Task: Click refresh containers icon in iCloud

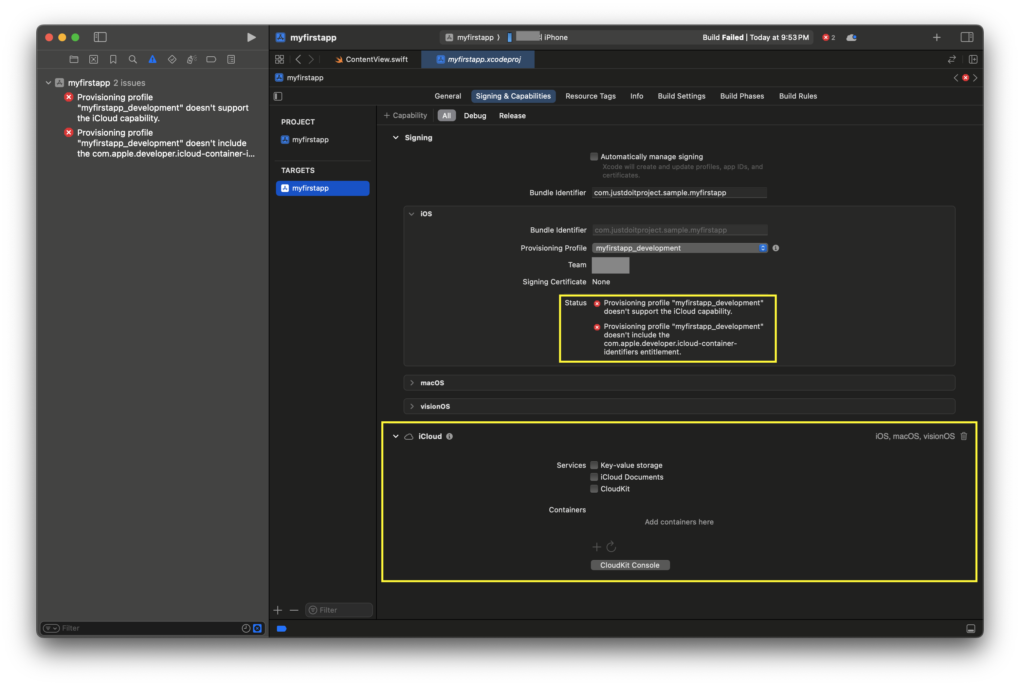Action: tap(611, 546)
